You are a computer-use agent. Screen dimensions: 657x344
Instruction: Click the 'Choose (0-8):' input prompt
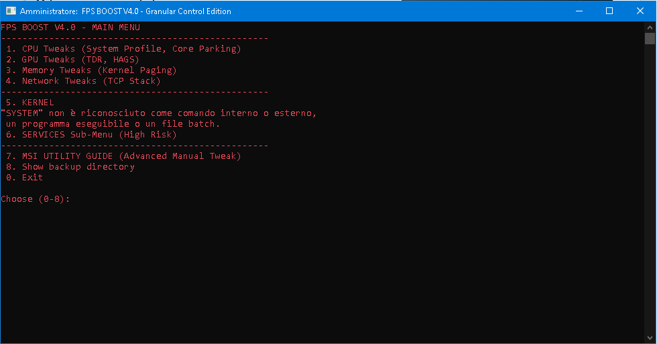coord(36,199)
